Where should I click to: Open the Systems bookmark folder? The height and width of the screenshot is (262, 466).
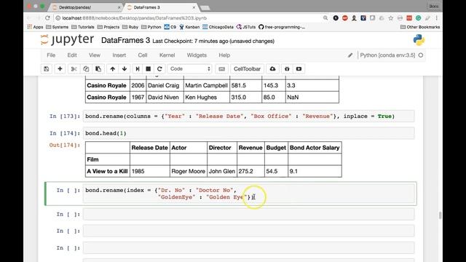58,27
